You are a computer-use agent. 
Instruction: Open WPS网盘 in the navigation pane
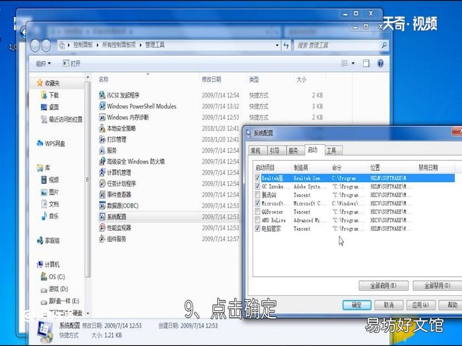point(51,144)
